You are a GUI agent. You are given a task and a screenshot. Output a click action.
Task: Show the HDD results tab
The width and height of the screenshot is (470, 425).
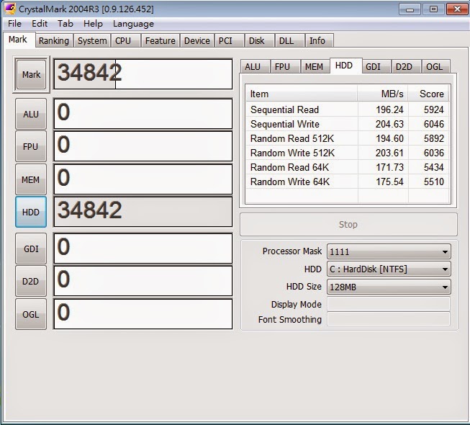click(345, 66)
